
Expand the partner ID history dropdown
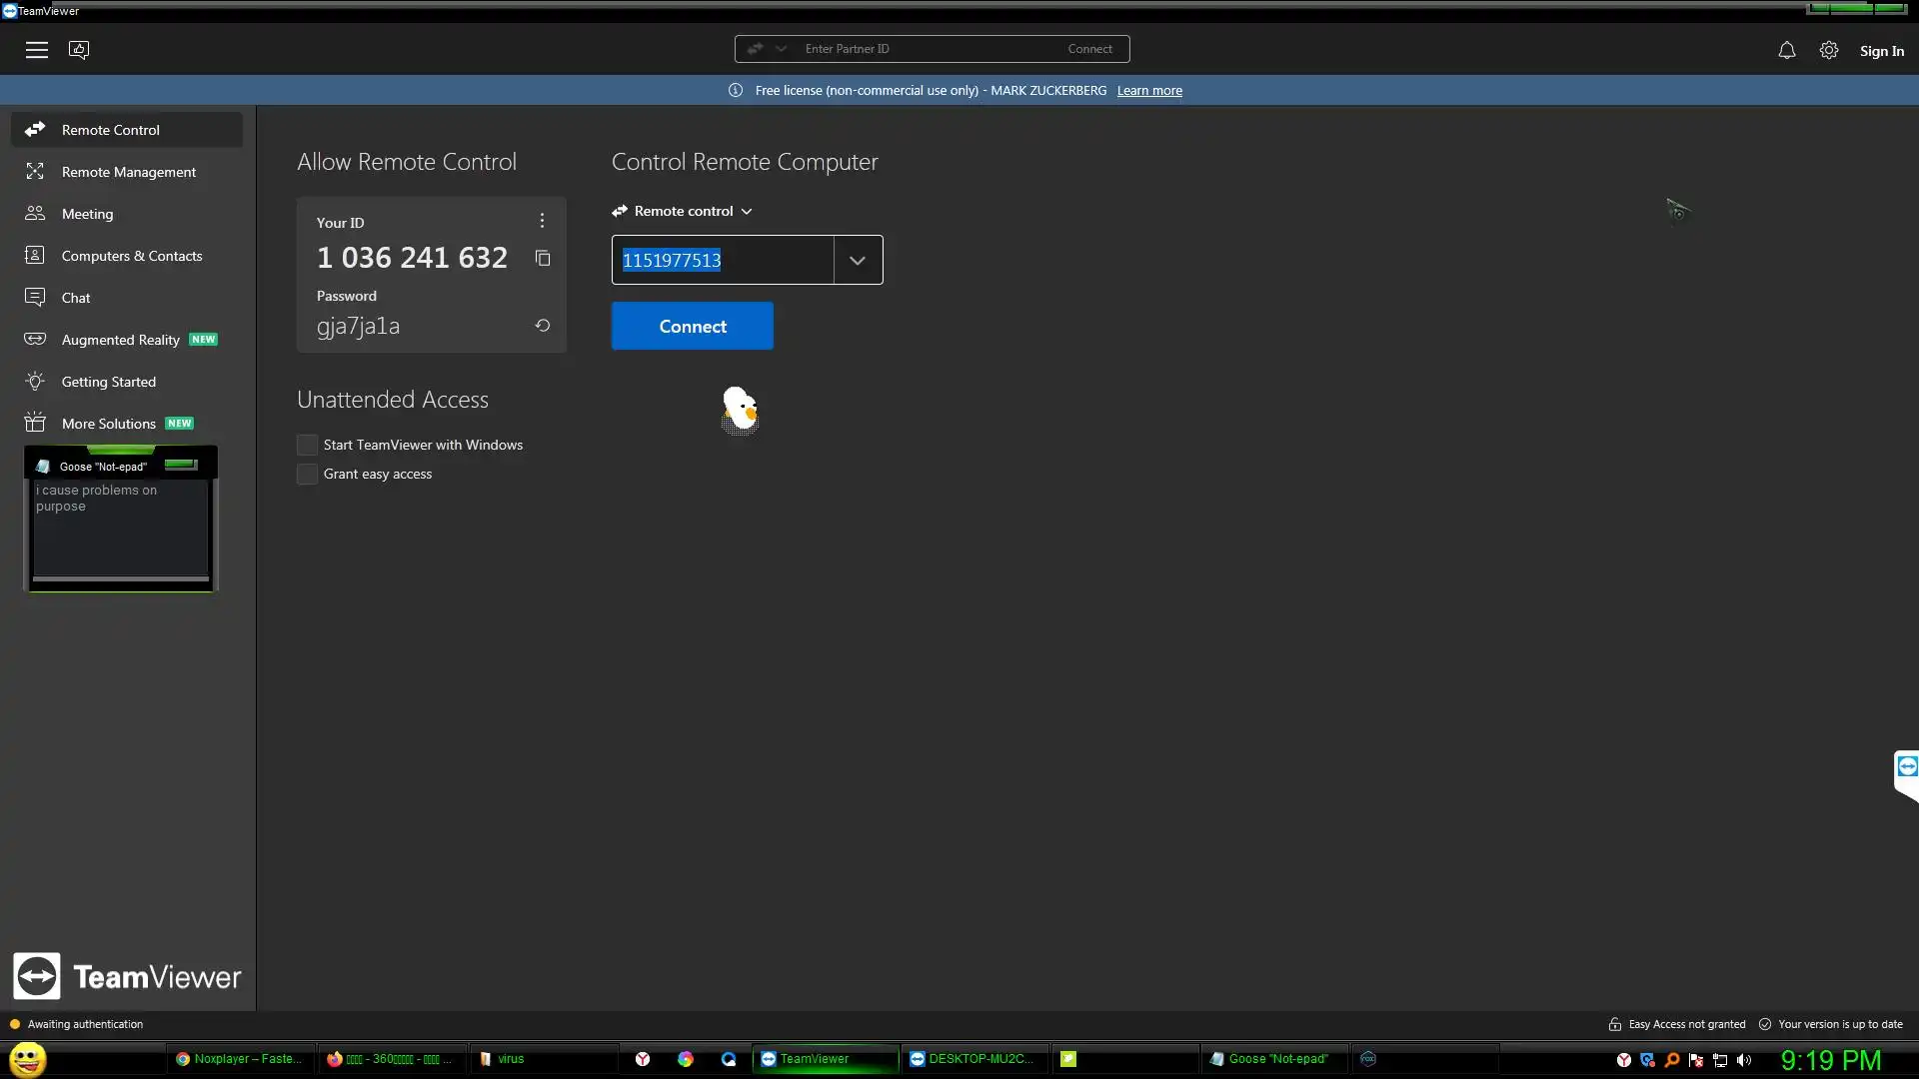pos(858,261)
